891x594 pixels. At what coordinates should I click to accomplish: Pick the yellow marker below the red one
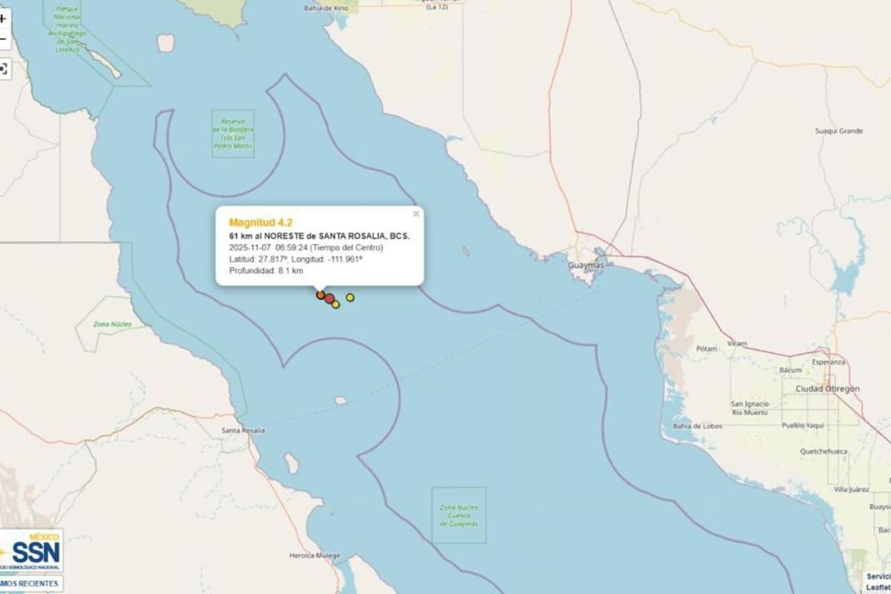(336, 304)
